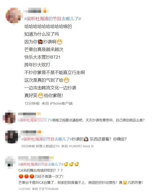Open the first post's #吴昕杜海涛的节目去哪儿了# hashtag
Viewport: 153px width, 195px height.
click(x=53, y=19)
